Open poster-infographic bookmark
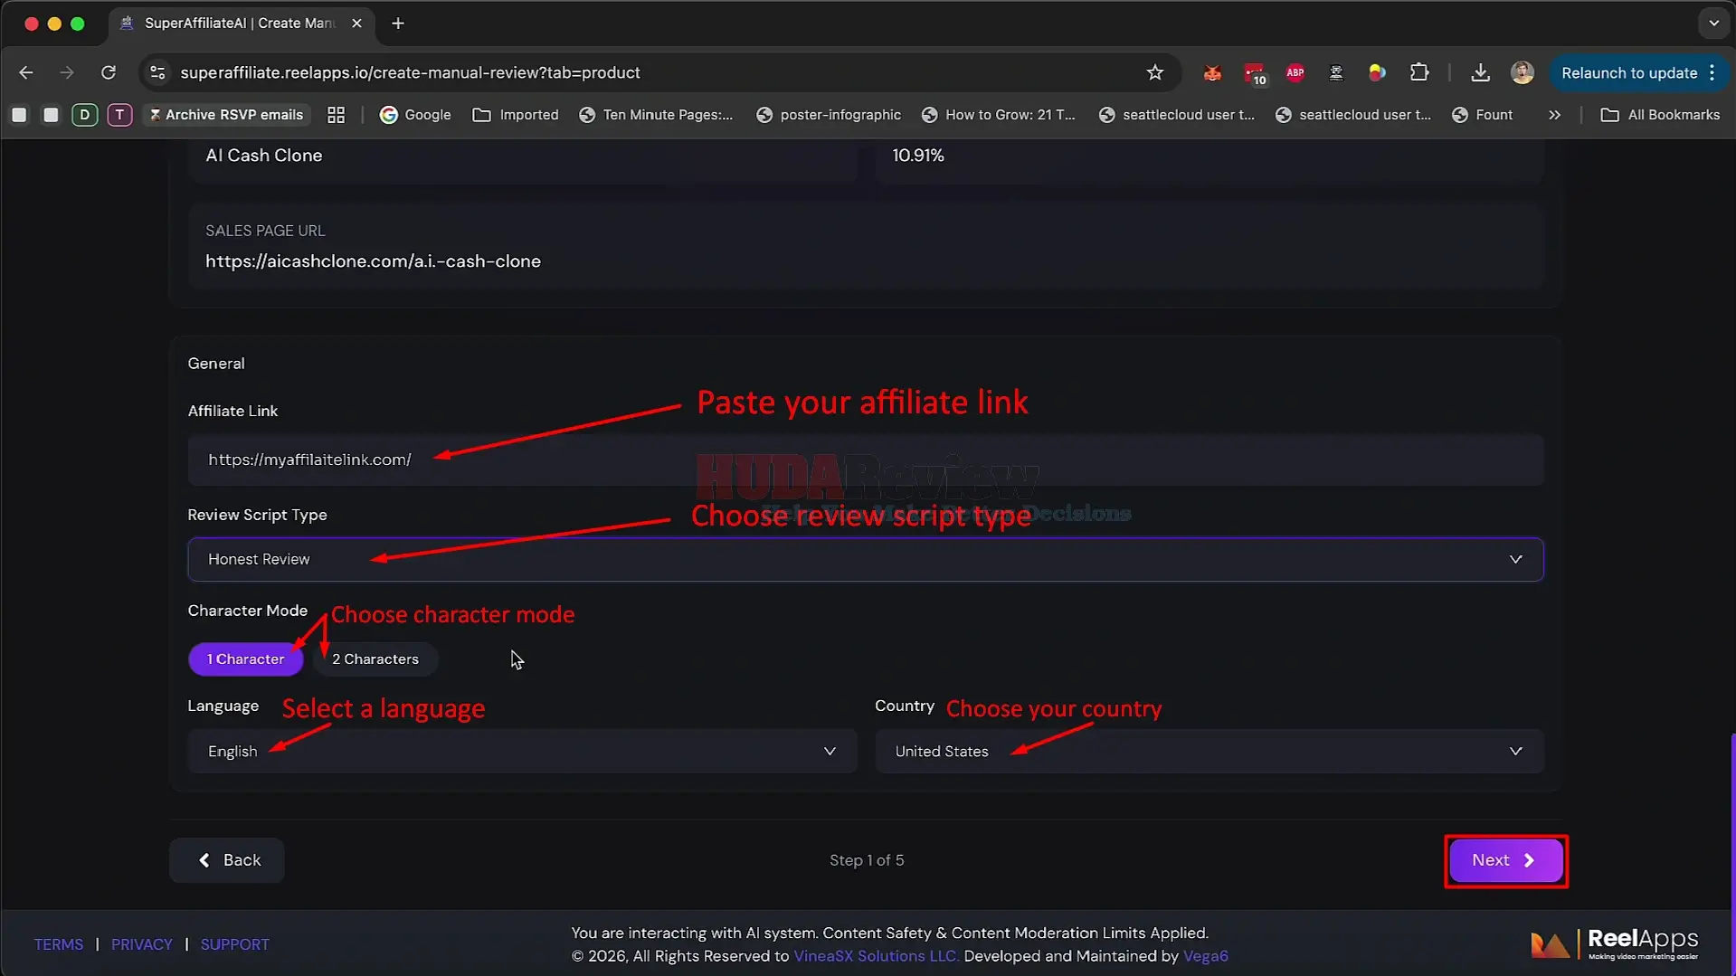Image resolution: width=1736 pixels, height=976 pixels. 829,115
